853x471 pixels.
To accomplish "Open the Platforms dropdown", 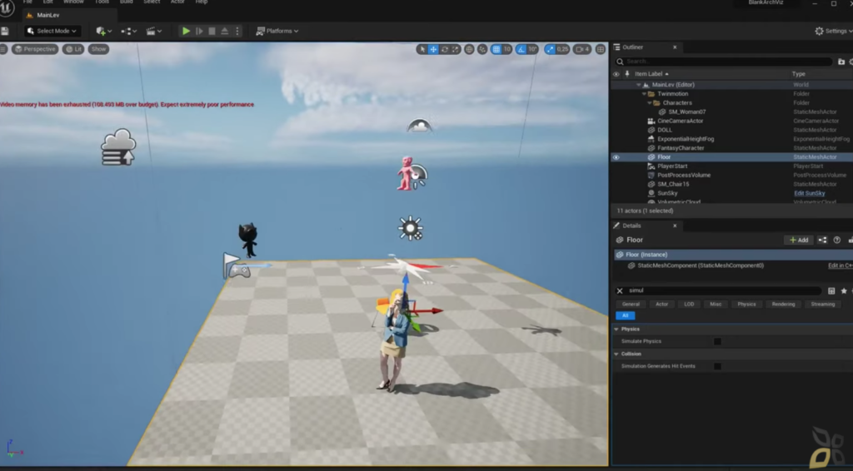I will click(x=277, y=31).
